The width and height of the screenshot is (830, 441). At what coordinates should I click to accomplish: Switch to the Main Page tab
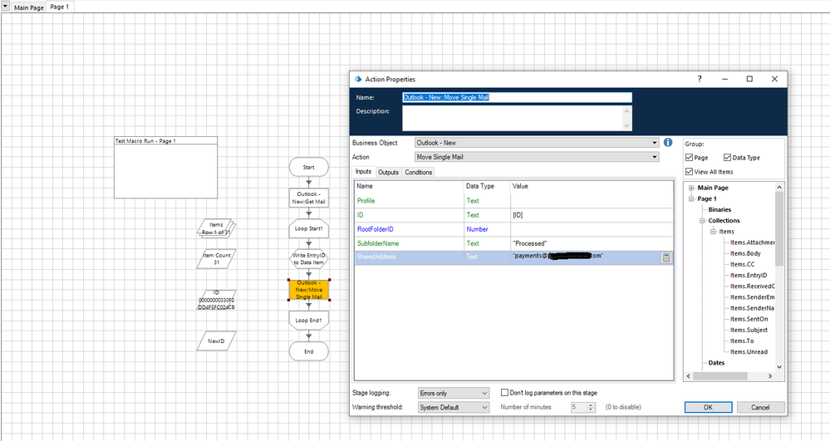(29, 7)
